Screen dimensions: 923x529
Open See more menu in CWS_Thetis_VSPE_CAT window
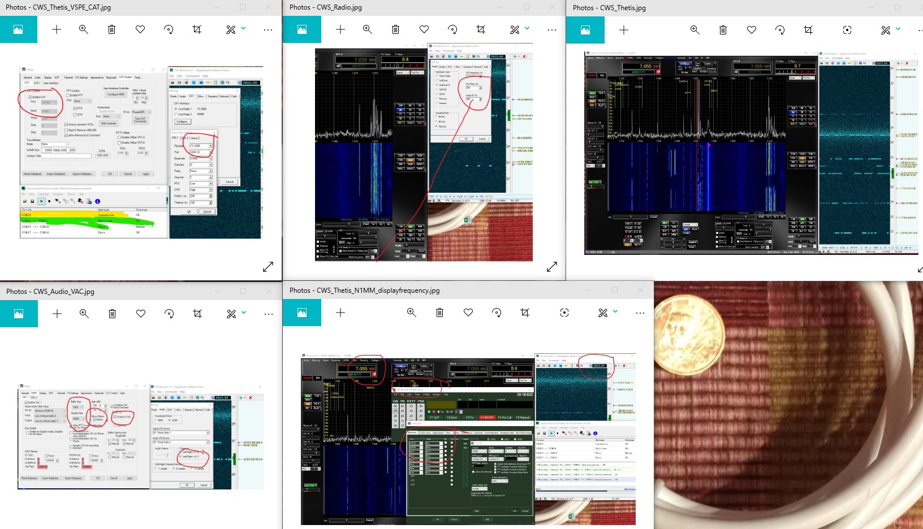click(x=268, y=29)
